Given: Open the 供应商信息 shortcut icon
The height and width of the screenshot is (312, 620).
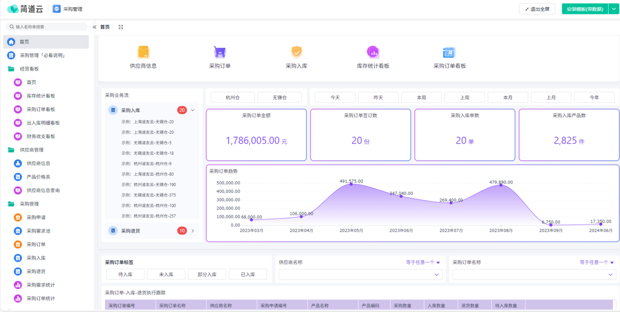Looking at the screenshot, I should [143, 52].
